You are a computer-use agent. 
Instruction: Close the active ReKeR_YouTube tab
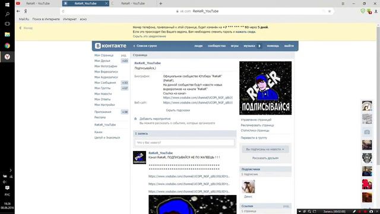click(106, 4)
